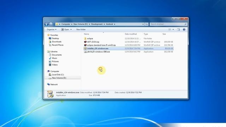The width and height of the screenshot is (226, 127).
Task: Select the eclipse-standard-luna zip archive icon
Action: pyautogui.click(x=85, y=45)
